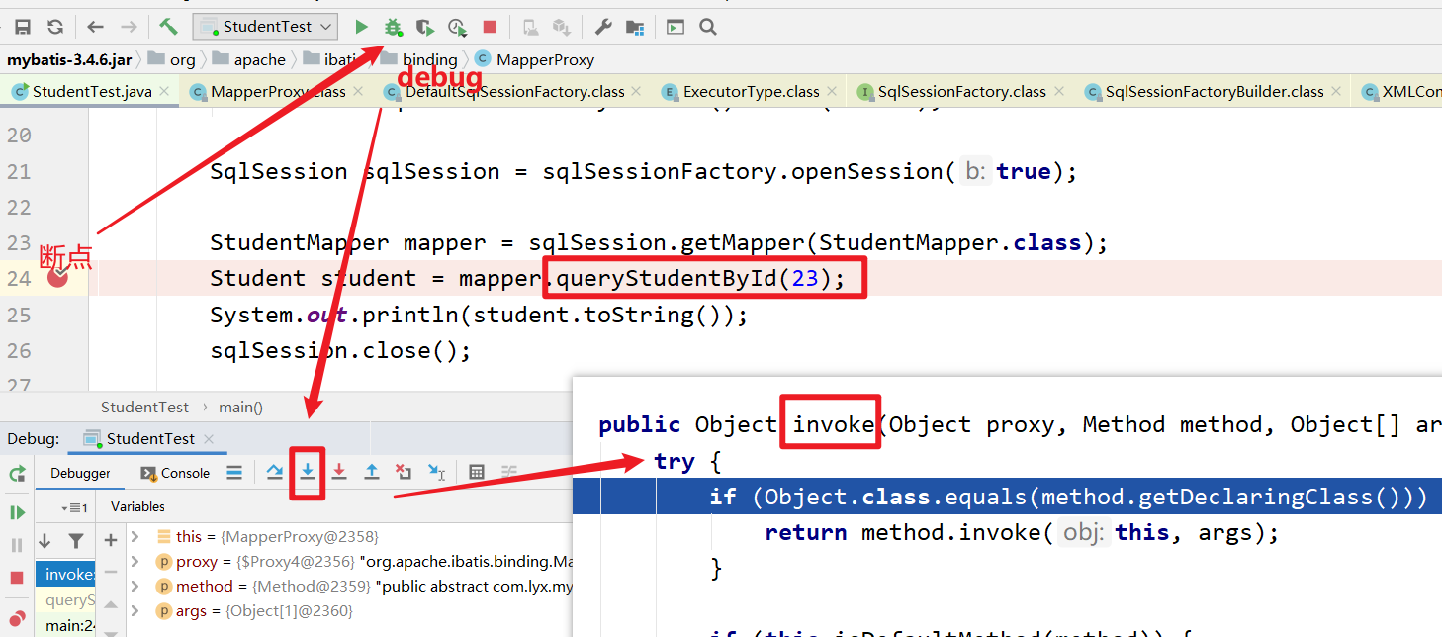Select the binding folder in breadcrumb
This screenshot has width=1442, height=637.
coord(419,59)
